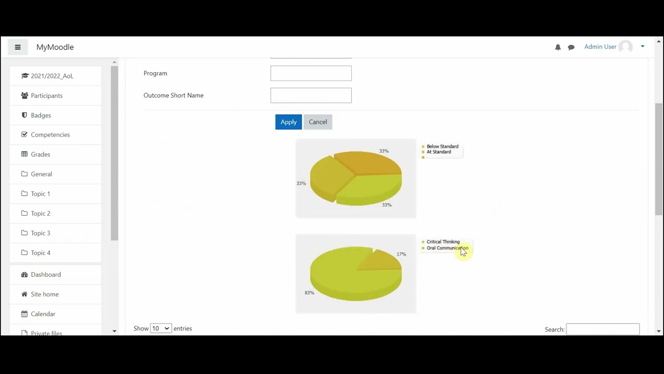Click the Site home house icon
The height and width of the screenshot is (374, 664).
pos(24,295)
